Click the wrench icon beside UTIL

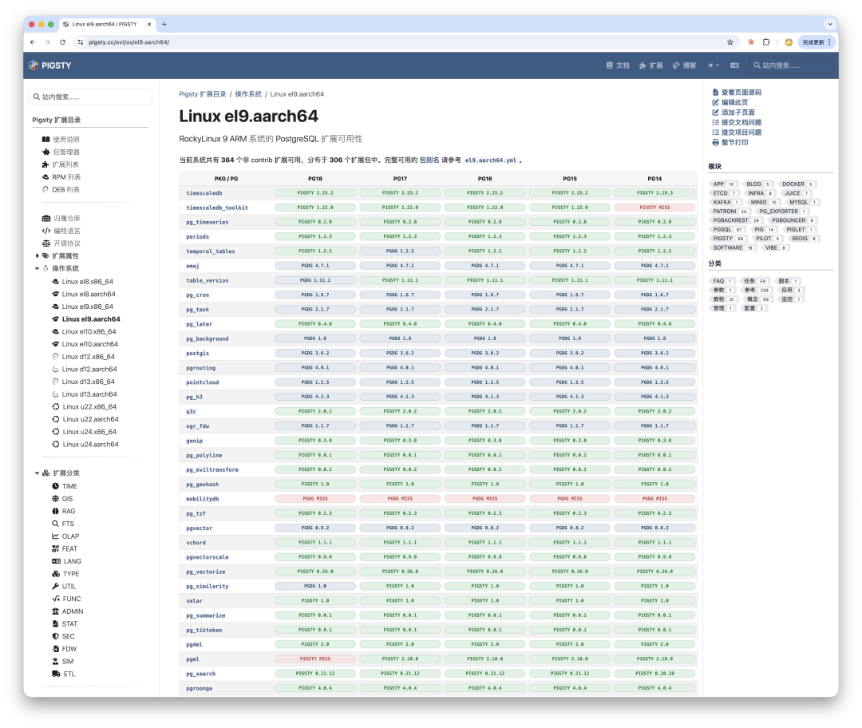pos(56,586)
